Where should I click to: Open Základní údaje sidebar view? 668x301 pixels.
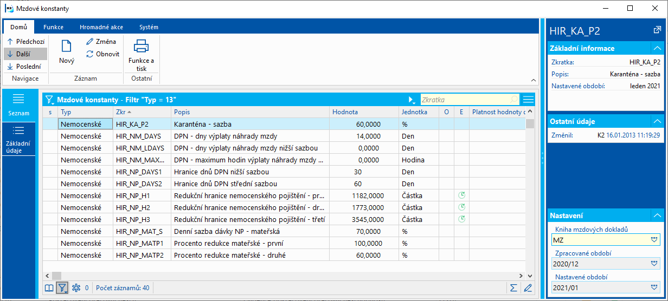coord(18,139)
